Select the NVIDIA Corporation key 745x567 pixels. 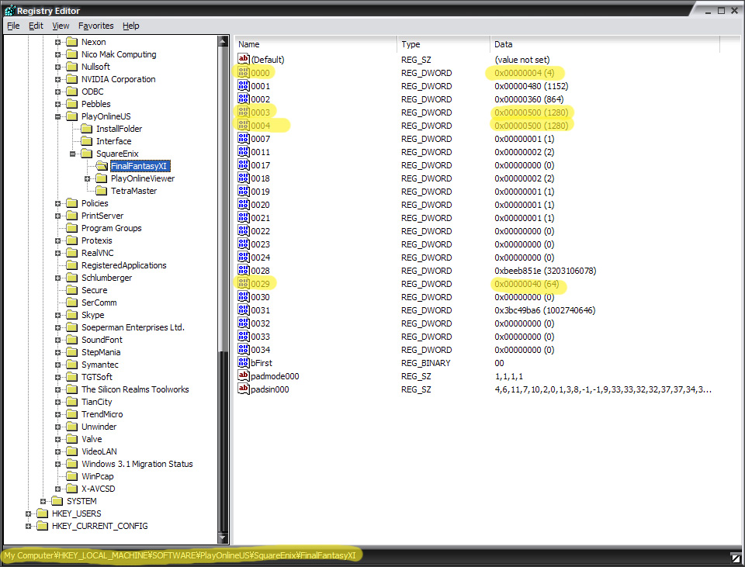[x=118, y=79]
